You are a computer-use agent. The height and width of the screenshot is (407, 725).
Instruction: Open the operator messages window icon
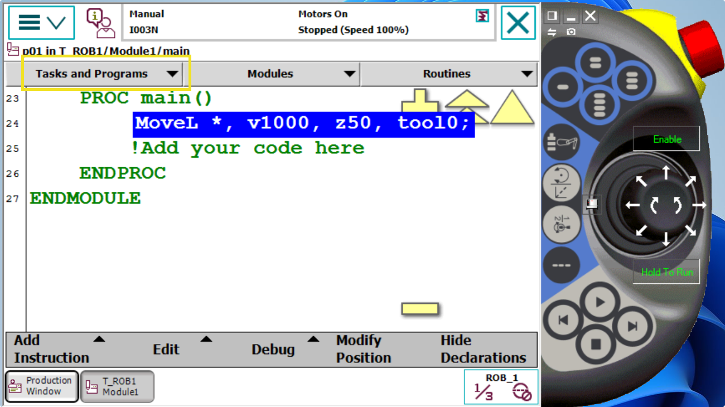point(100,23)
